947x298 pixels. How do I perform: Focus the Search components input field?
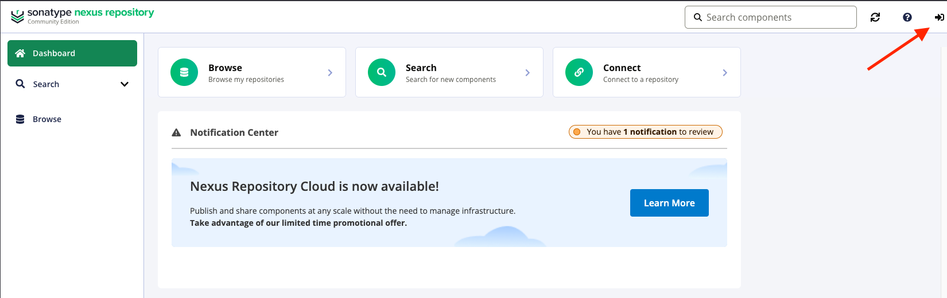(771, 17)
